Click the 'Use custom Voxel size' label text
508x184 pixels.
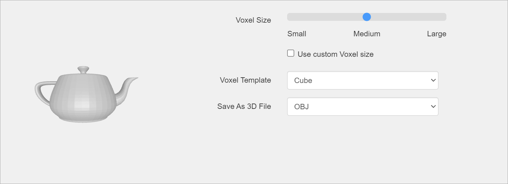(x=335, y=54)
